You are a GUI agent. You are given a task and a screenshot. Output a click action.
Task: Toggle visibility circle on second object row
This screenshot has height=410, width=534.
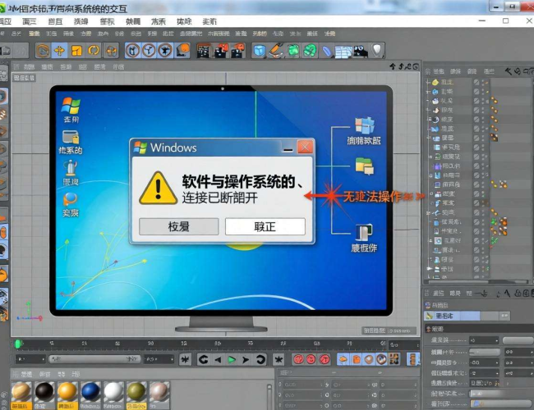(x=476, y=92)
